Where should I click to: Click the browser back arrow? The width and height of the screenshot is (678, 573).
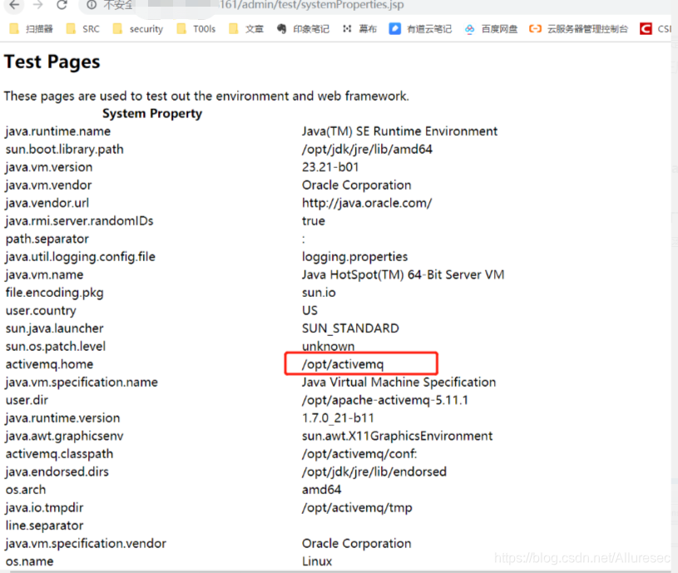[14, 5]
